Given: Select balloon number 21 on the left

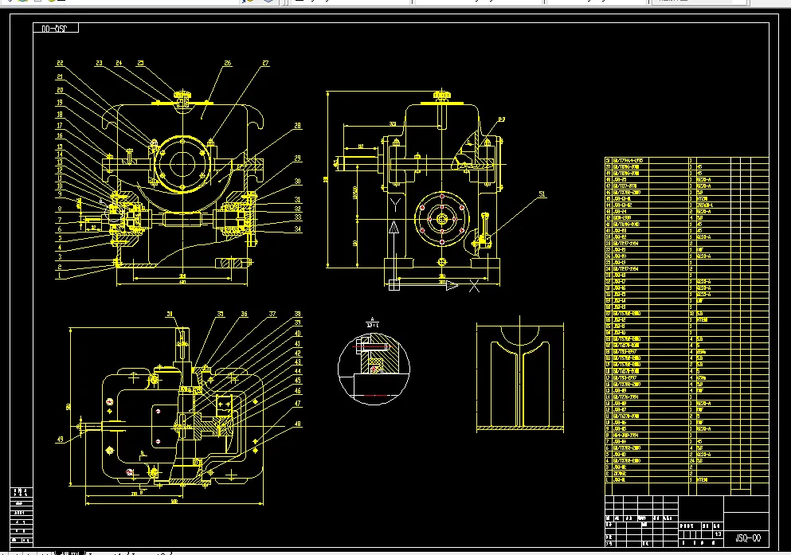Looking at the screenshot, I should [x=60, y=76].
